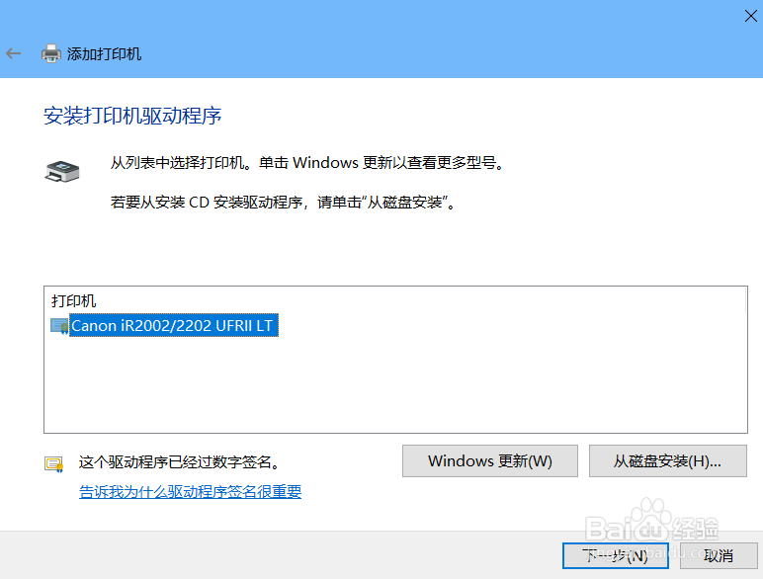Image resolution: width=763 pixels, height=579 pixels.
Task: Click the 从磁盘安装(H)... button
Action: pyautogui.click(x=668, y=460)
